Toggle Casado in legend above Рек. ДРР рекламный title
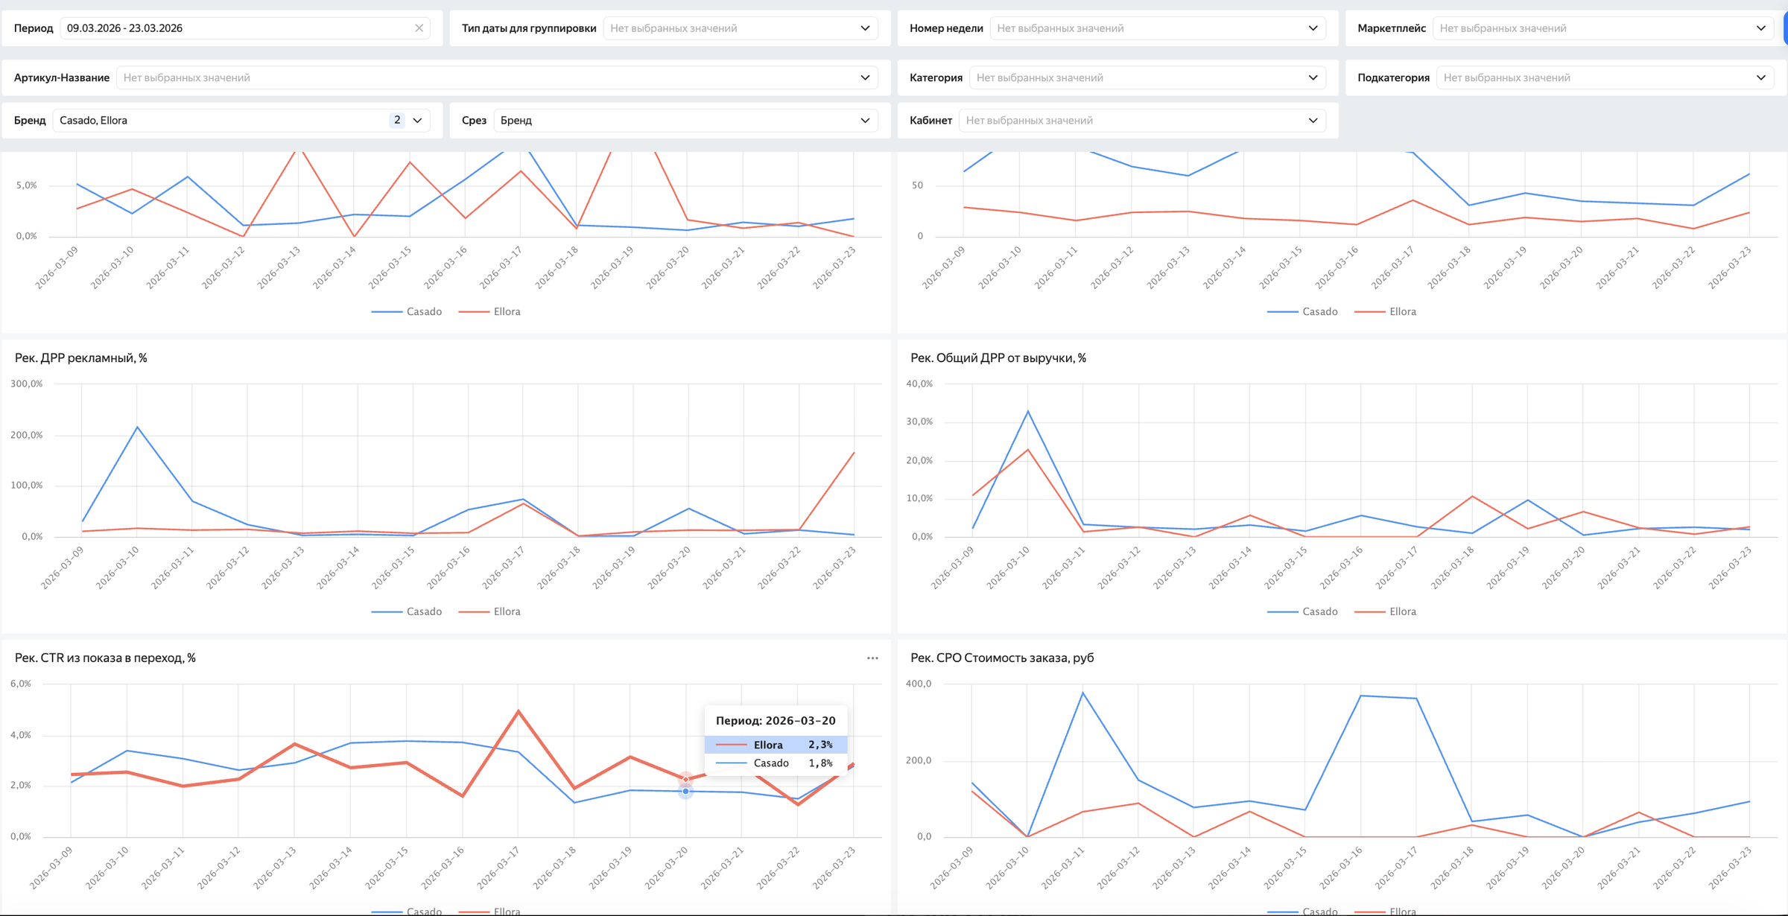The image size is (1788, 916). [x=407, y=311]
